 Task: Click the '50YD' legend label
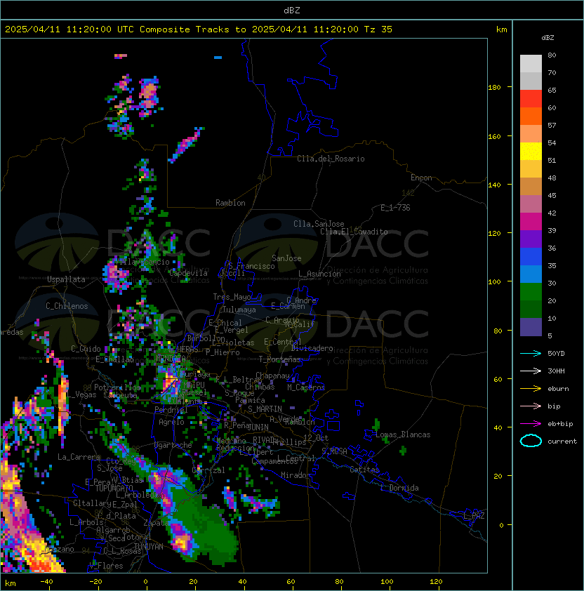pyautogui.click(x=556, y=354)
